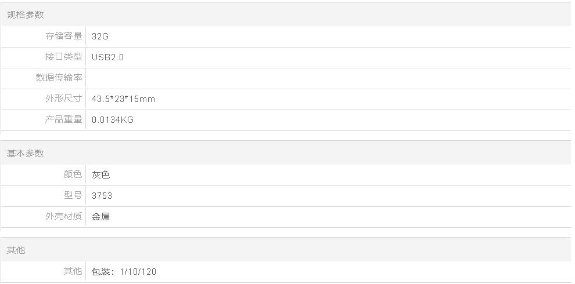Image resolution: width=575 pixels, height=284 pixels.
Task: Click the 金属 material value
Action: point(101,216)
